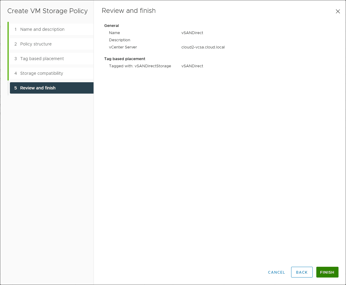Select the active Review and finish step

click(x=38, y=88)
